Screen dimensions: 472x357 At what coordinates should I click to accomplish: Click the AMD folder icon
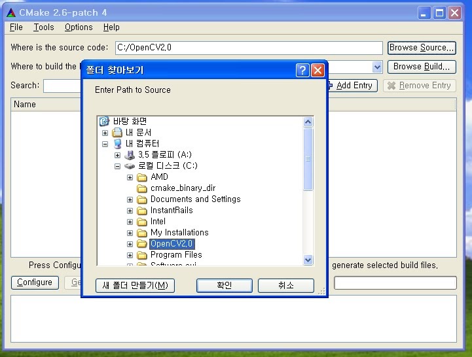pyautogui.click(x=142, y=177)
